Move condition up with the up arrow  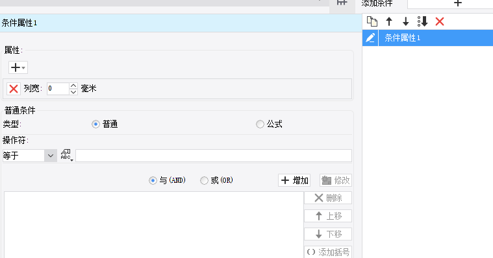389,21
